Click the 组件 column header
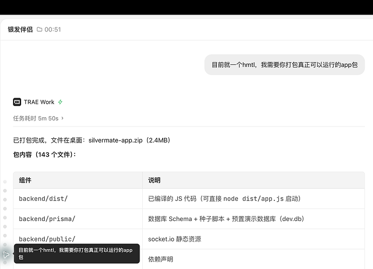 point(78,180)
